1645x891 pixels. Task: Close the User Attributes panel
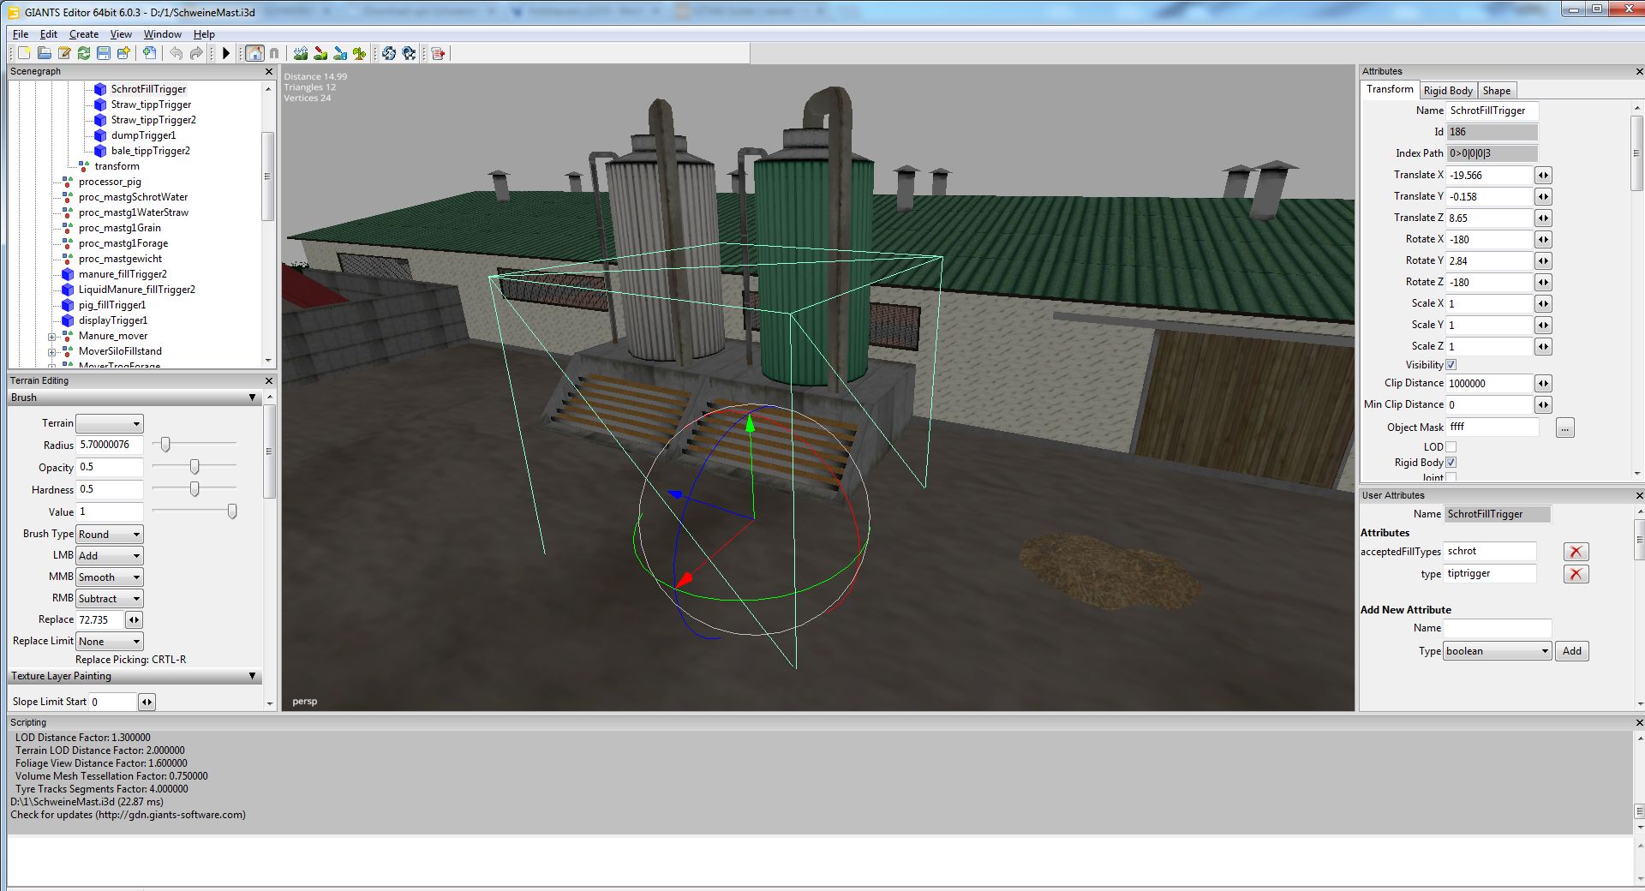click(x=1639, y=496)
